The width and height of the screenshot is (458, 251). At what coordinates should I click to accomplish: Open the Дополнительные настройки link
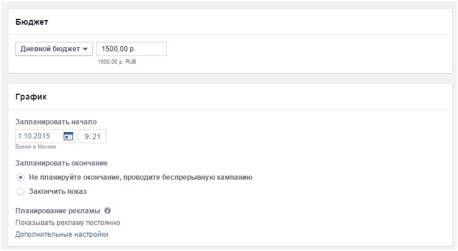tap(62, 235)
